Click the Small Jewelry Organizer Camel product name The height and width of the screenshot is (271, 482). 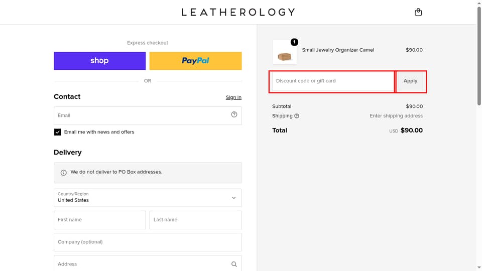click(338, 50)
